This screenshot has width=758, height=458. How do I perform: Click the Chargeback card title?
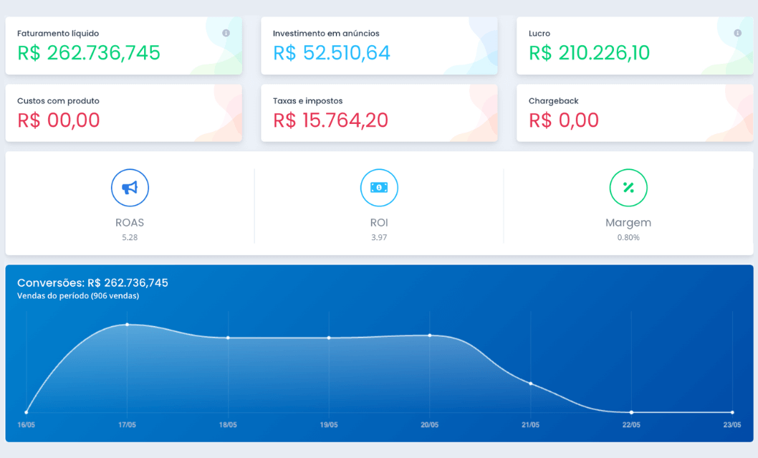tap(554, 101)
